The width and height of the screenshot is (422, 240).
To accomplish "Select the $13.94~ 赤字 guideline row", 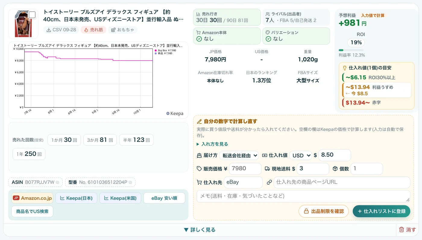I will (376, 103).
